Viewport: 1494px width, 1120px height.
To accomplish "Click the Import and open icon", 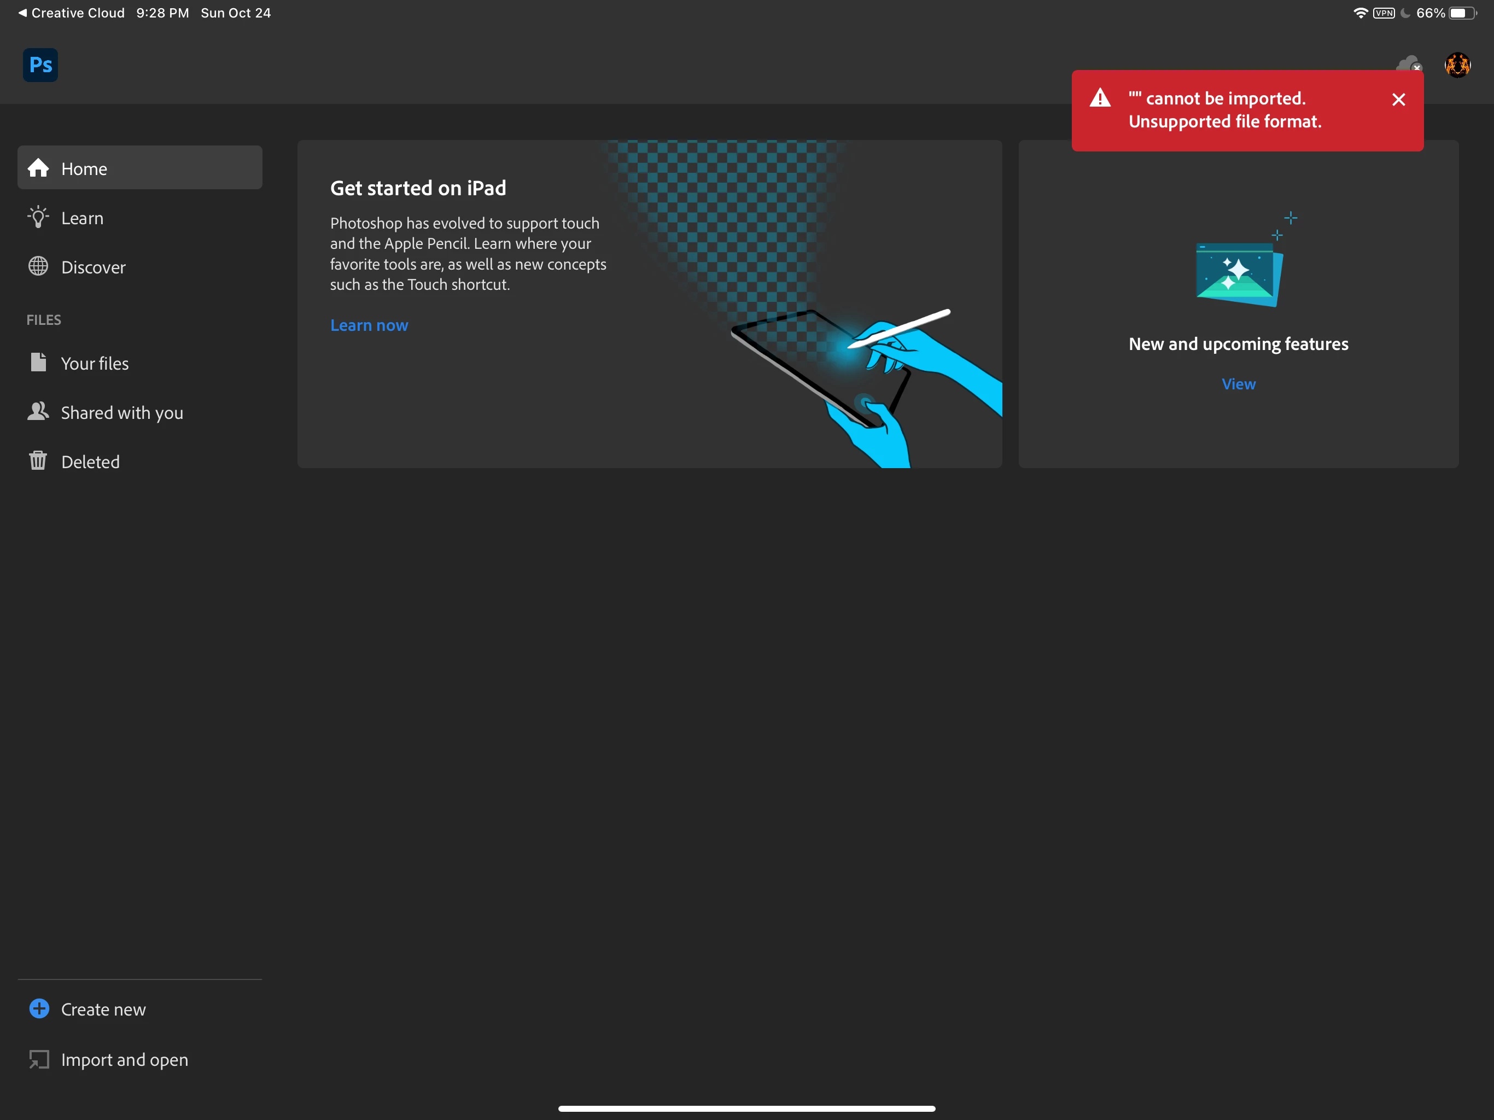I will [x=39, y=1059].
